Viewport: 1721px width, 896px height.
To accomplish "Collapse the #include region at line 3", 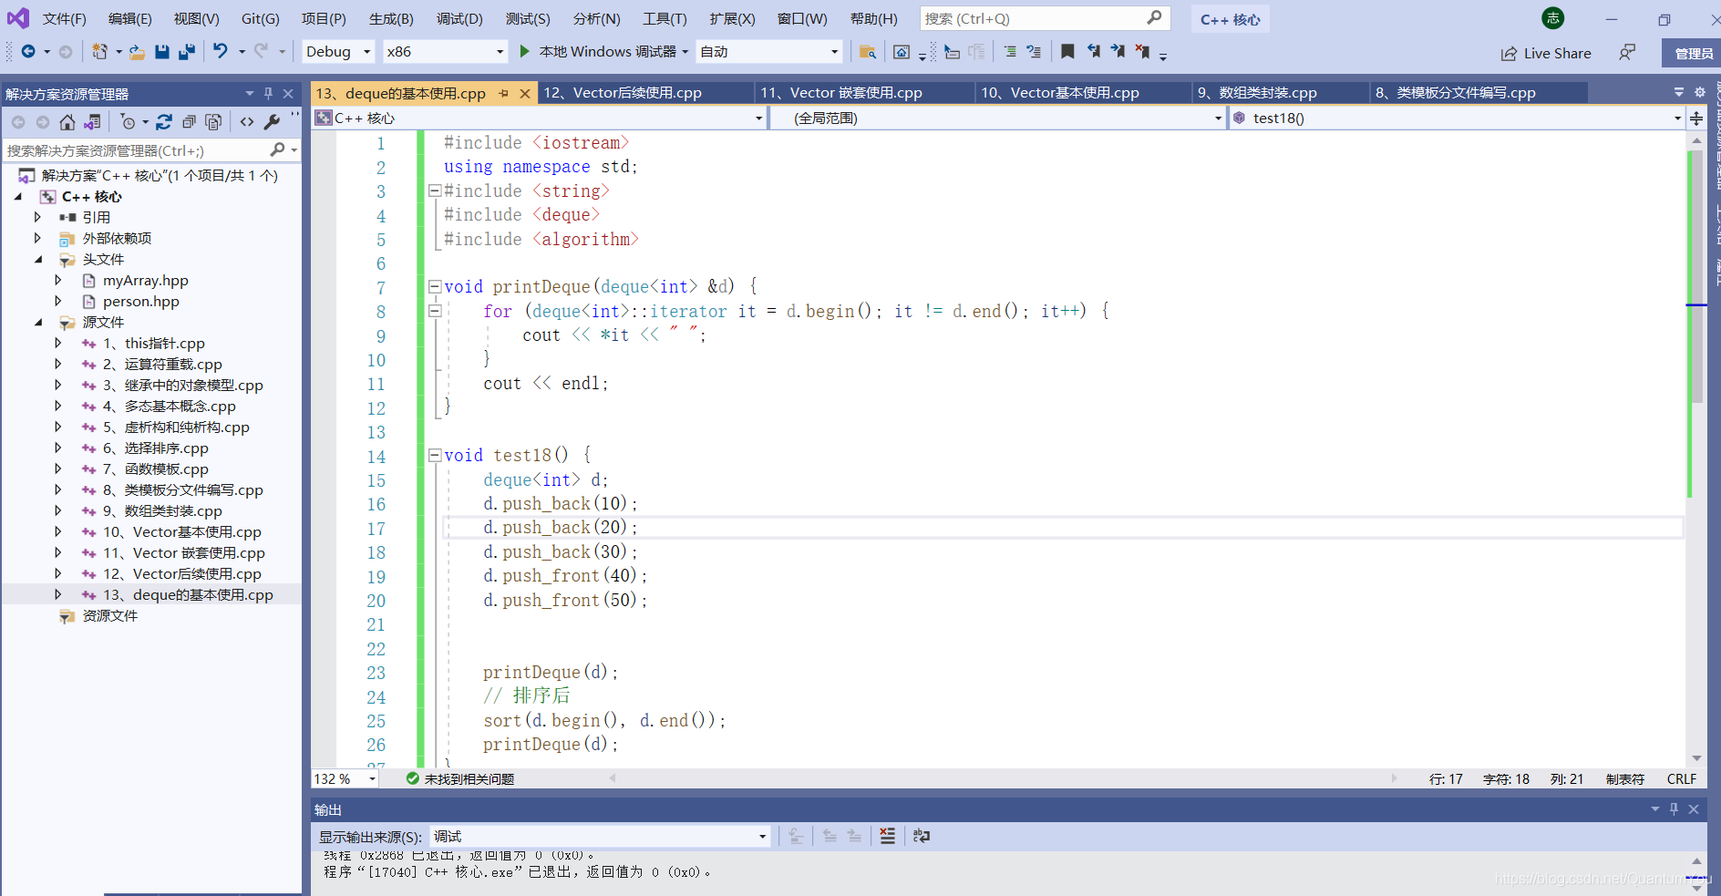I will 435,191.
